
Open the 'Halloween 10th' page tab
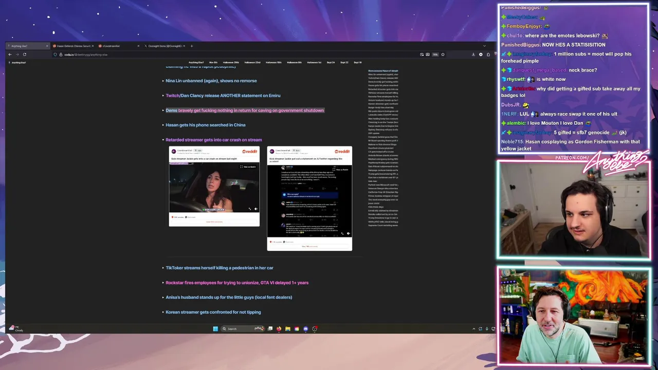click(x=273, y=63)
